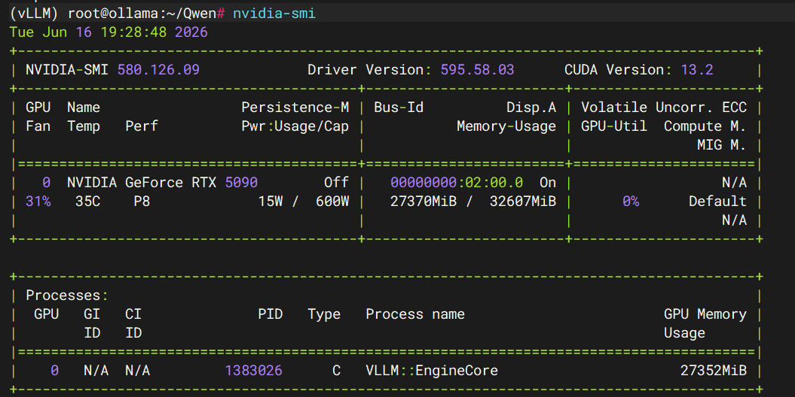Click total memory value 32607MiB
Viewport: 795px width, 397px height.
point(523,202)
